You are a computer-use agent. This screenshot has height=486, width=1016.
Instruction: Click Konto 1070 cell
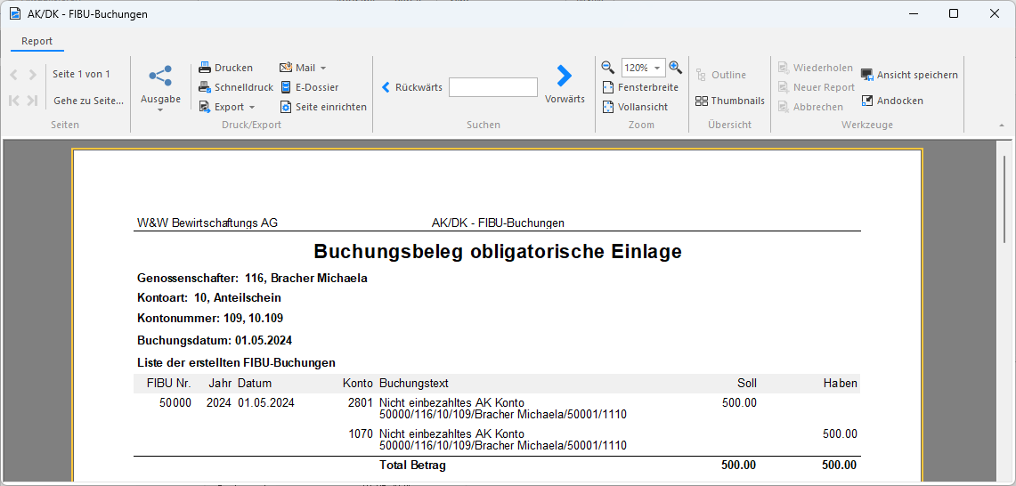click(x=361, y=434)
